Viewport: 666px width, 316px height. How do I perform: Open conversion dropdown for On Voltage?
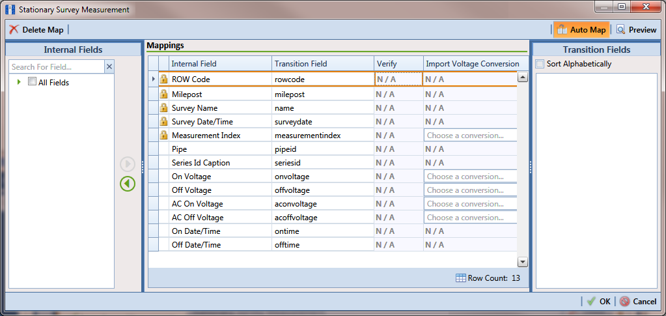[x=470, y=176]
